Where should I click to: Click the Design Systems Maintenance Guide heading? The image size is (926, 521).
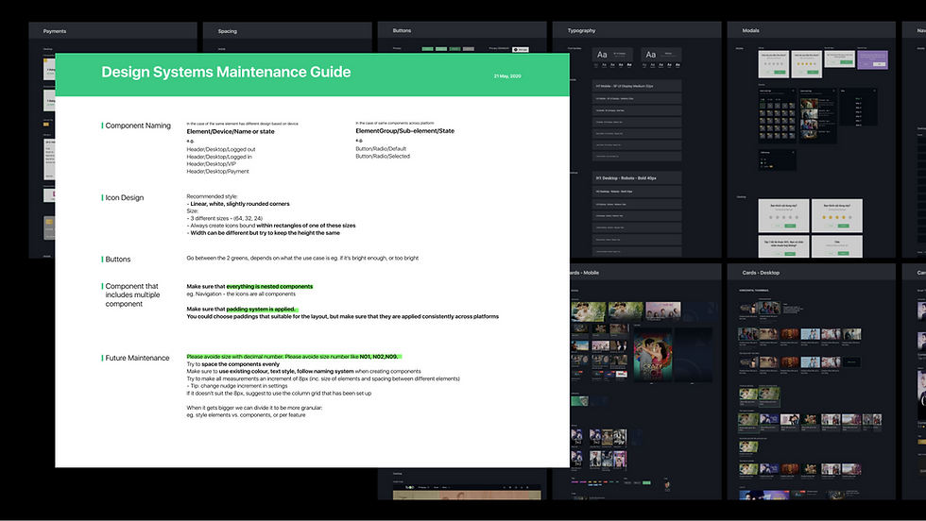[x=226, y=72]
